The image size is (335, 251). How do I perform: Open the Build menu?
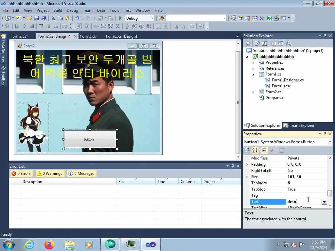[x=58, y=10]
